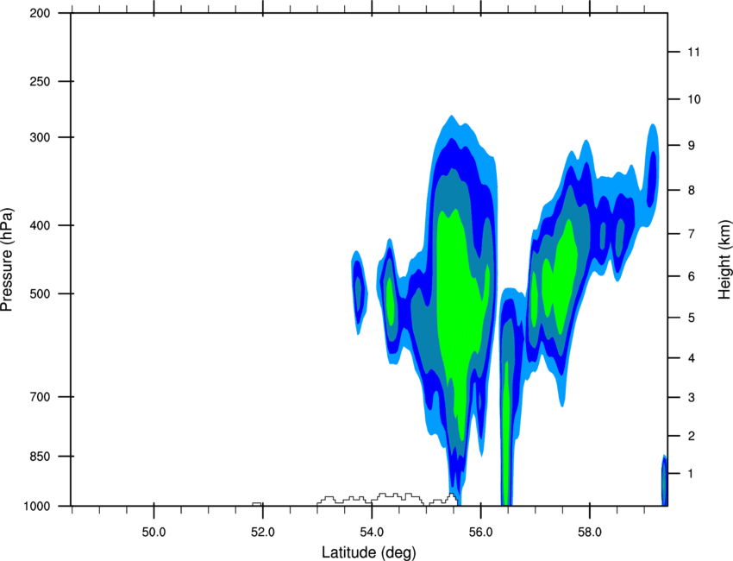Image resolution: width=733 pixels, height=561 pixels.
Task: Click the 52.0 latitude label
Action: tap(263, 533)
